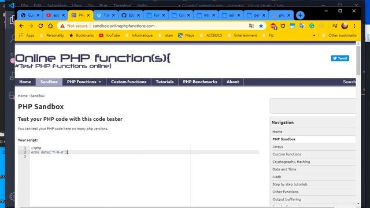Open the green circular Grammarly extension icon
This screenshot has width=370, height=208.
click(312, 26)
